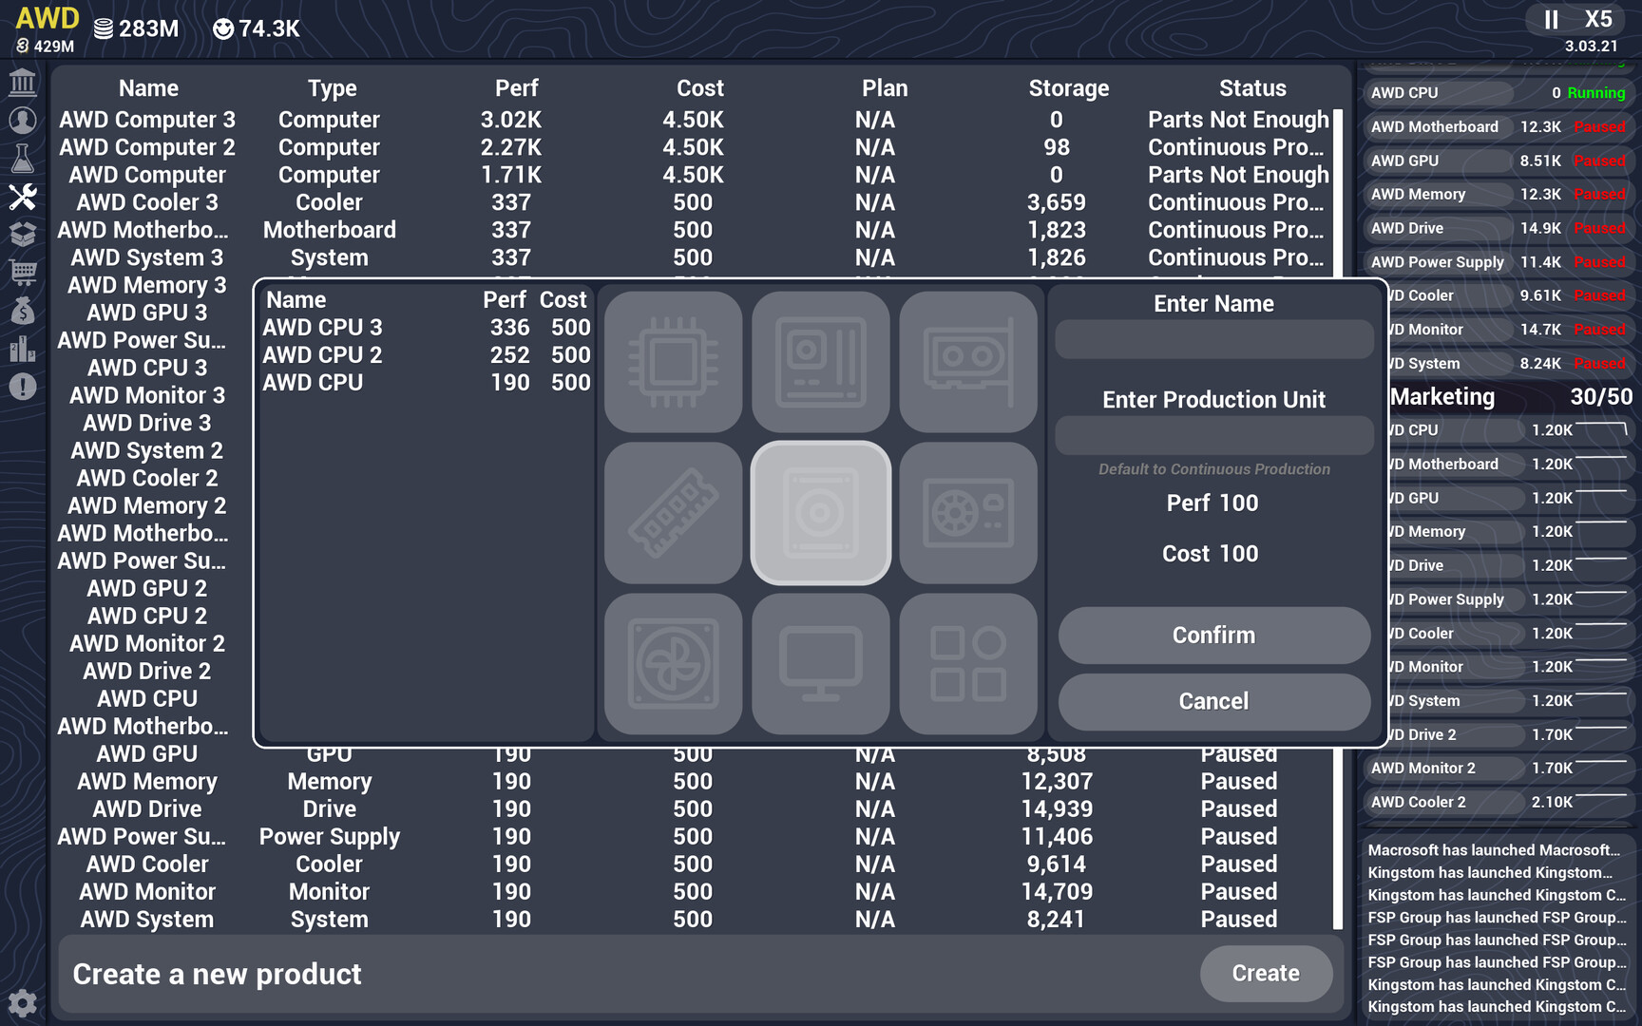This screenshot has width=1642, height=1026.
Task: Pick the Memory RAM component icon
Action: 673,512
